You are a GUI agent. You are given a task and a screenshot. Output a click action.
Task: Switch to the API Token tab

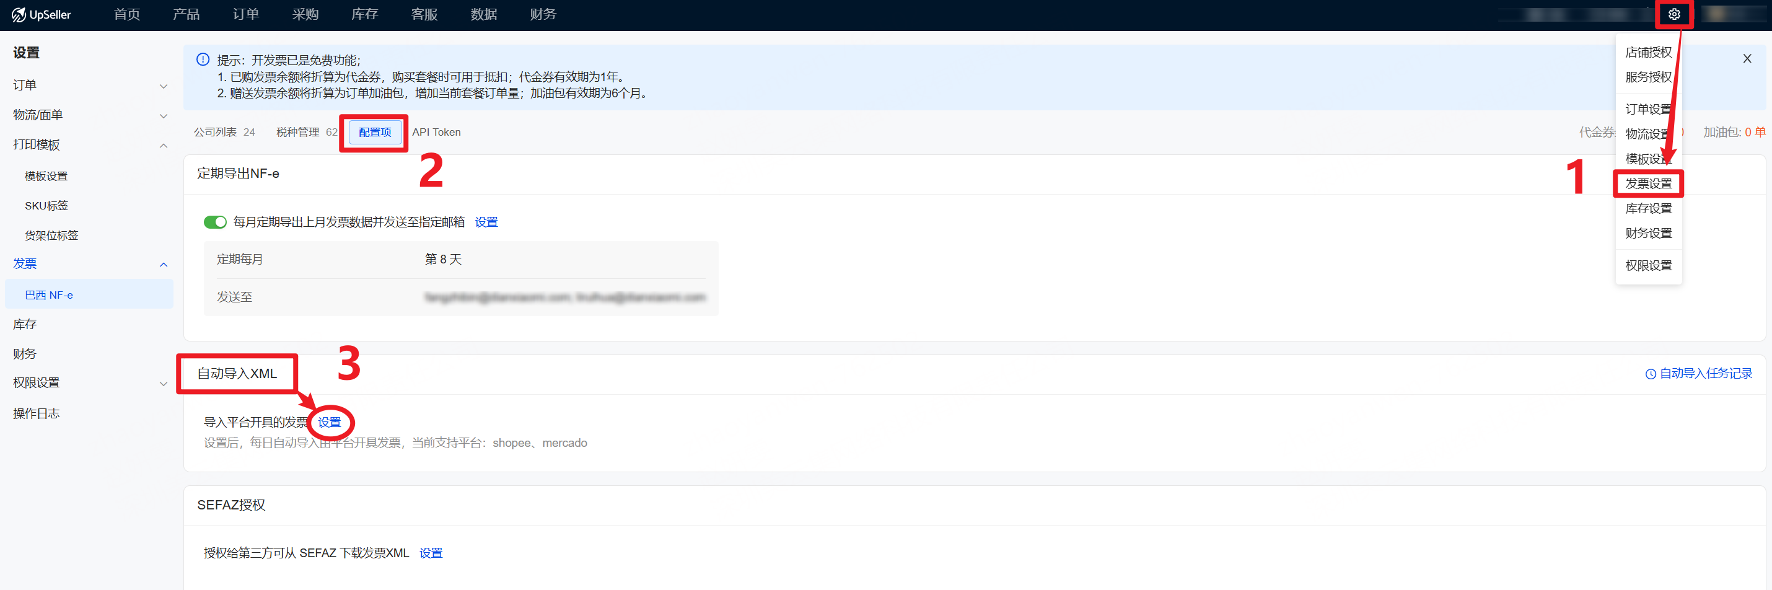(436, 132)
